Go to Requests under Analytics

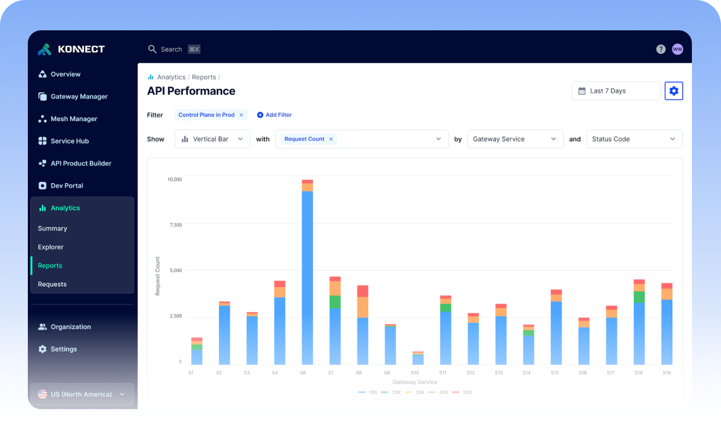pyautogui.click(x=52, y=284)
